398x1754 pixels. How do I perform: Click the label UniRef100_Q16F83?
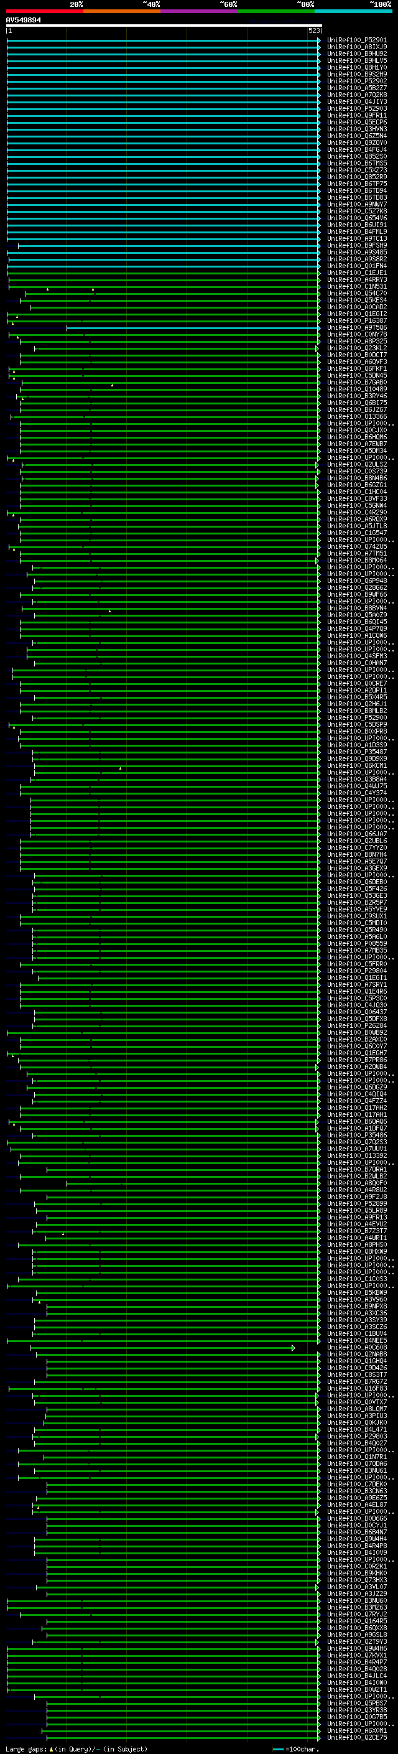tap(357, 1388)
